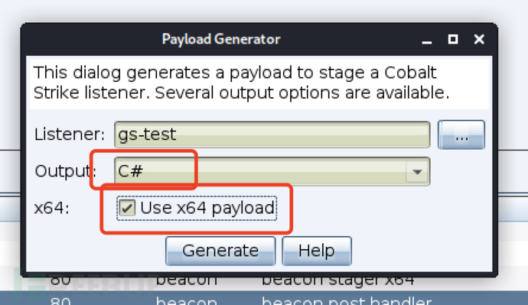
Task: Click the Listener label
Action: (70, 135)
